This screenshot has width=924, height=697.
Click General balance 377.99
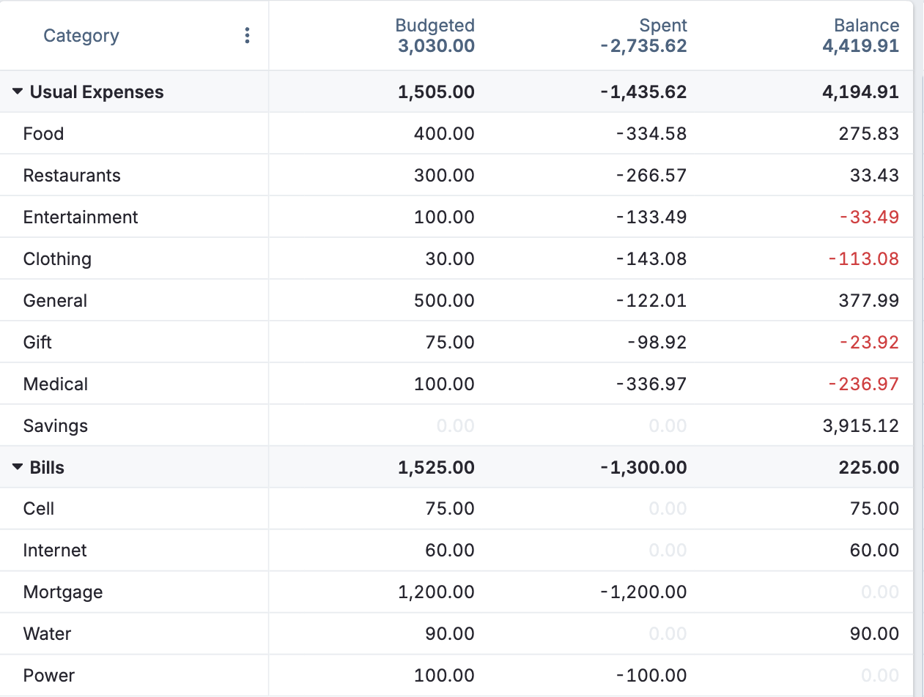[x=869, y=301]
